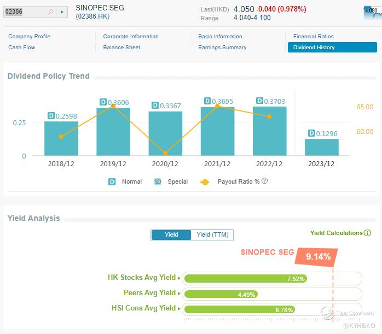Click the last price 4.050 value

[x=244, y=9]
